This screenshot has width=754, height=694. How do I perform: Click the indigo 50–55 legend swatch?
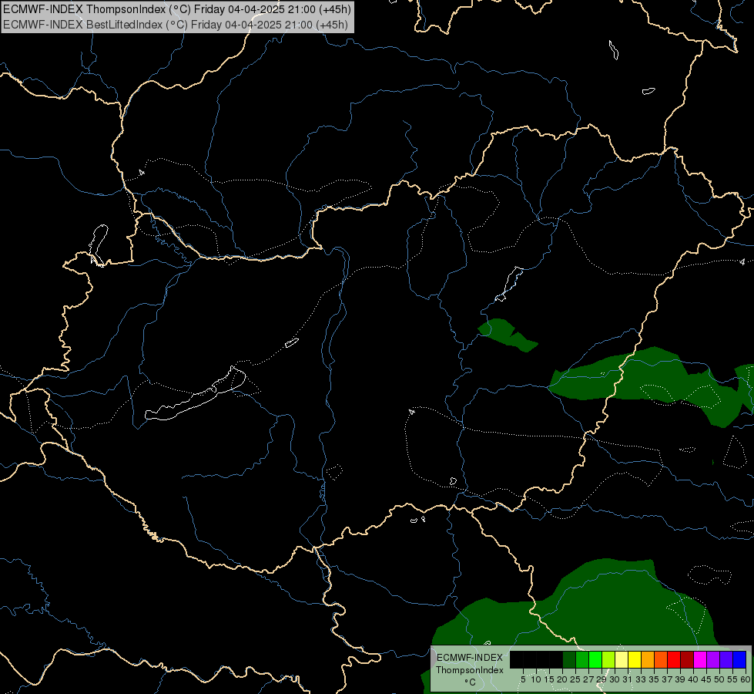click(x=726, y=659)
